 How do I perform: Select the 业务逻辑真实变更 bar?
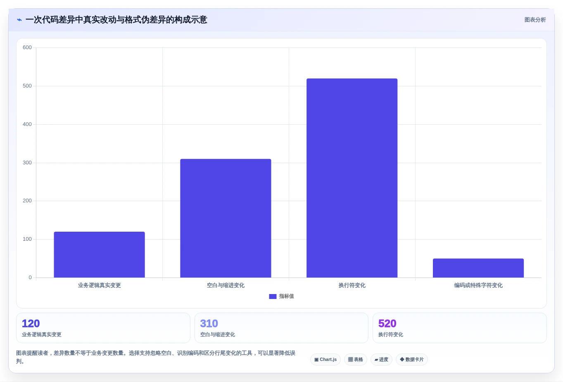[99, 254]
